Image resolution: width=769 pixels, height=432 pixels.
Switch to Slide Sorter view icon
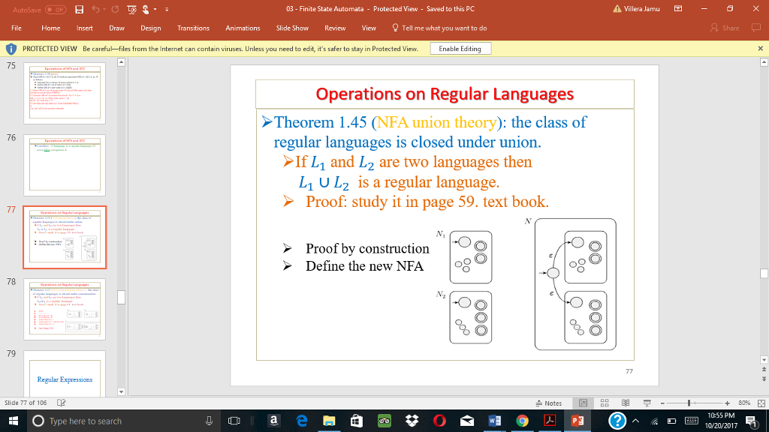click(605, 403)
